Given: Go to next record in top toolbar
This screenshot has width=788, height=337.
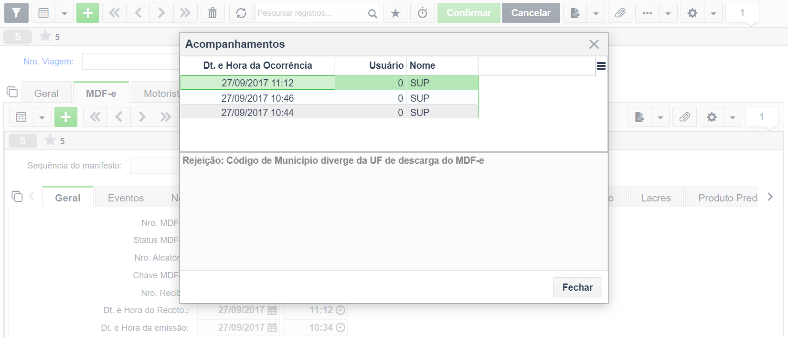Looking at the screenshot, I should click(x=161, y=13).
